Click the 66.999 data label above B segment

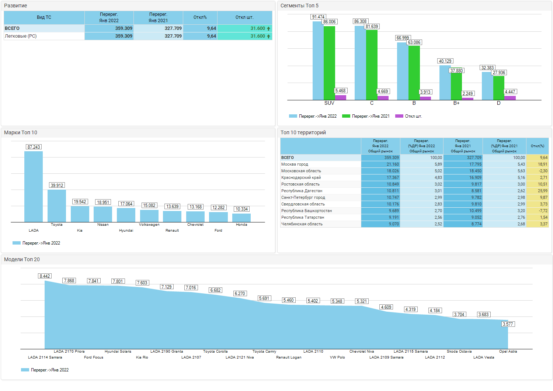tap(403, 38)
